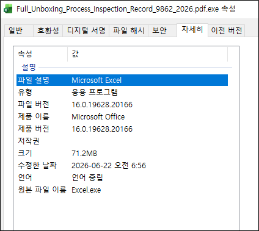Open the 보안 tab
The width and height of the screenshot is (259, 231).
point(162,30)
